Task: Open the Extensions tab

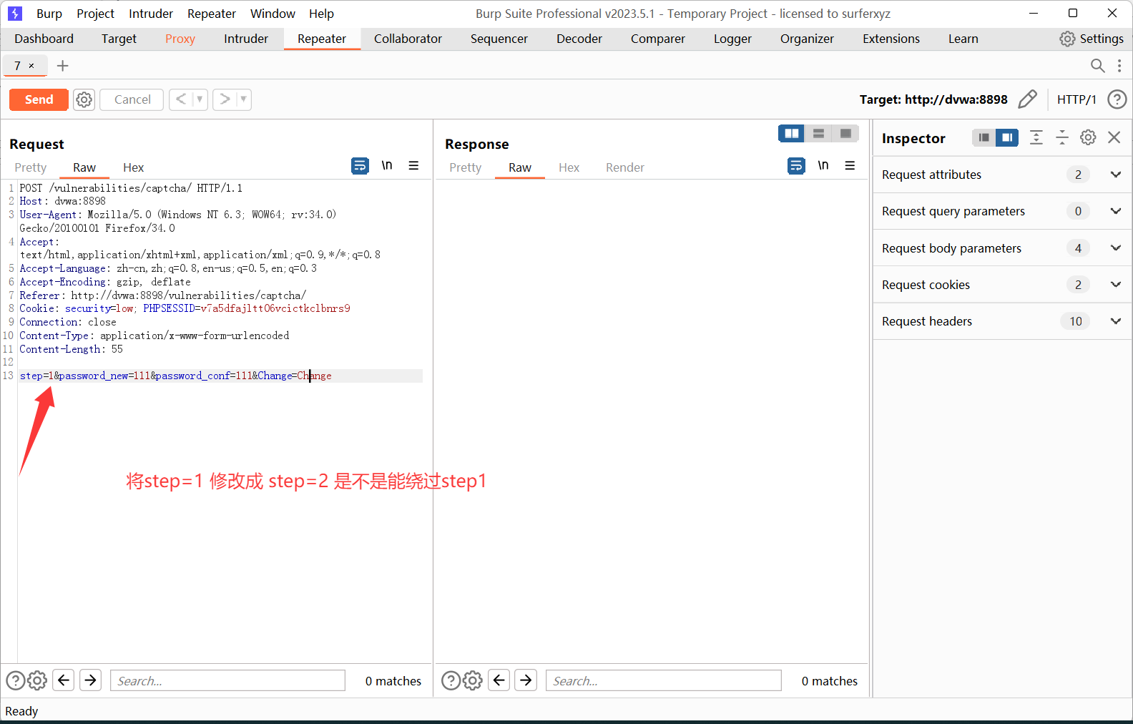Action: pos(891,39)
